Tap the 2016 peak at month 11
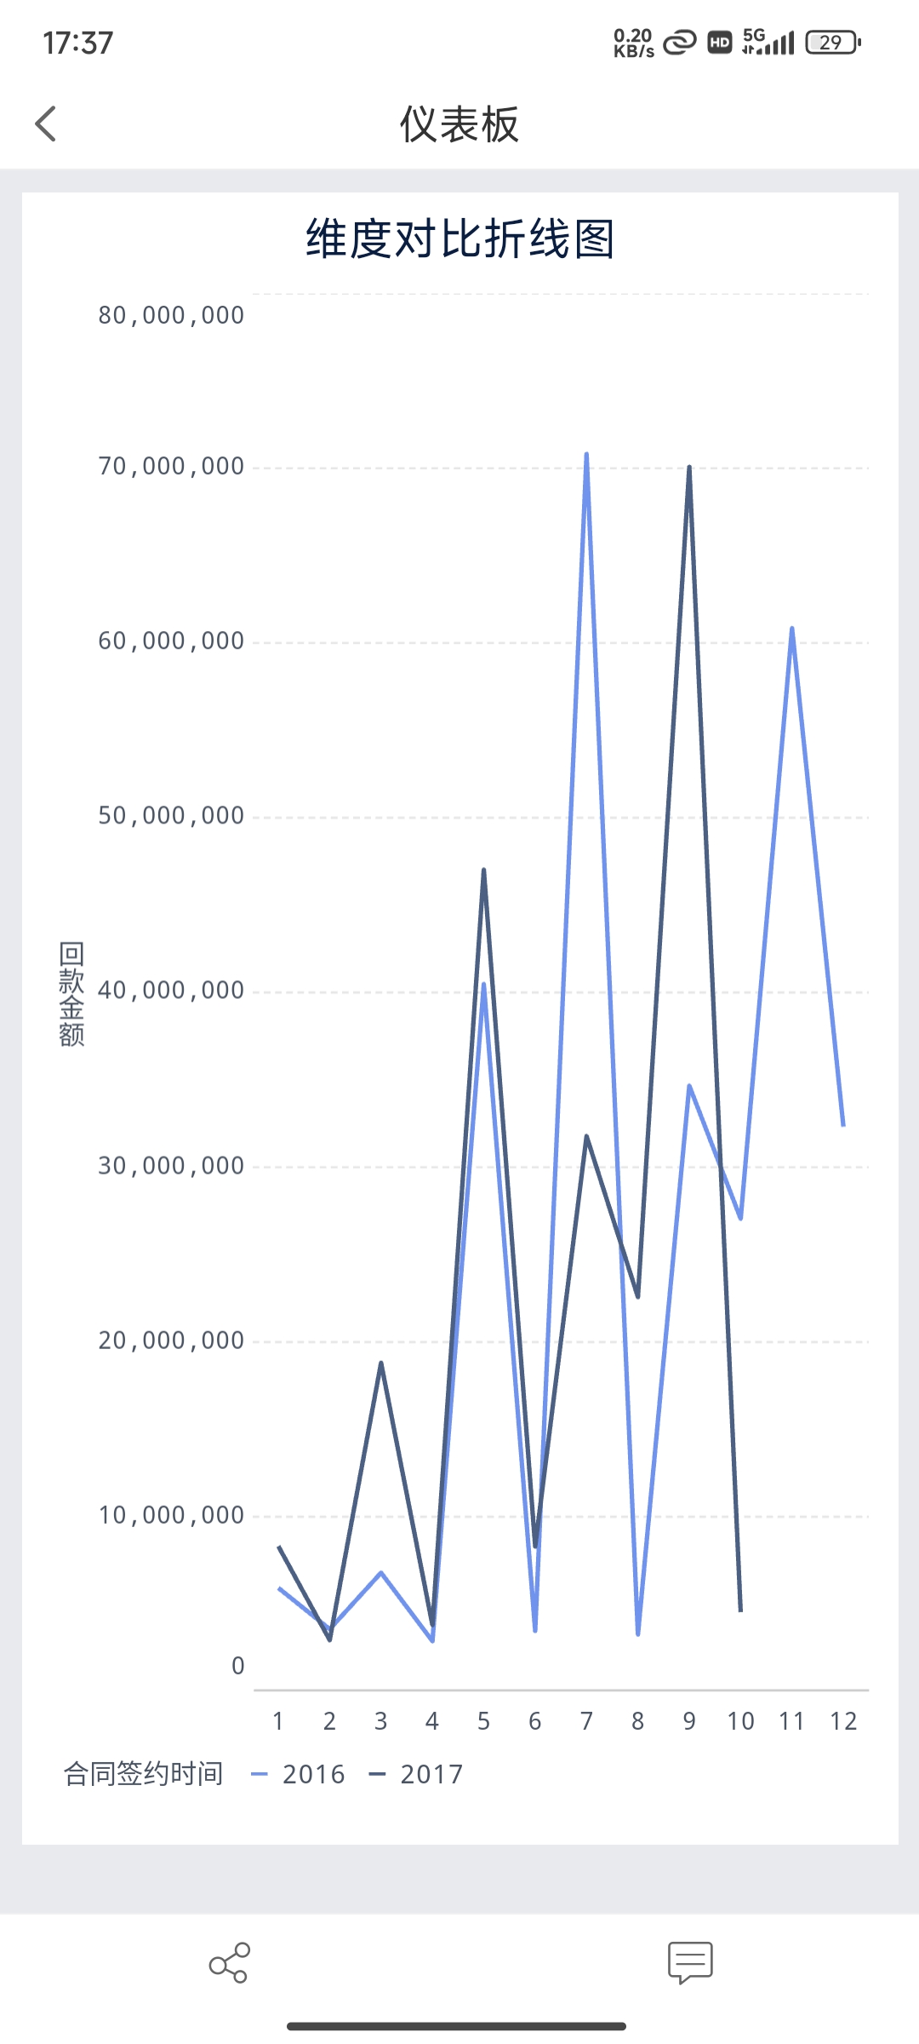919x2044 pixels. point(792,629)
